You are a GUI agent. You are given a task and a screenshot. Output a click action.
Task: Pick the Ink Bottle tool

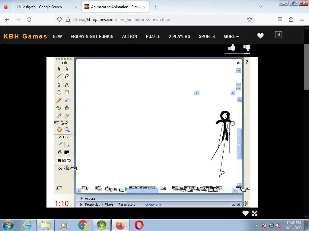pyautogui.click(x=59, y=108)
